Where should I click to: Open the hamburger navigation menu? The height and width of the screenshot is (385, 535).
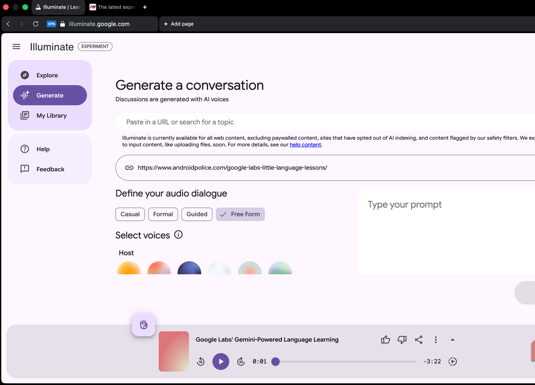16,46
